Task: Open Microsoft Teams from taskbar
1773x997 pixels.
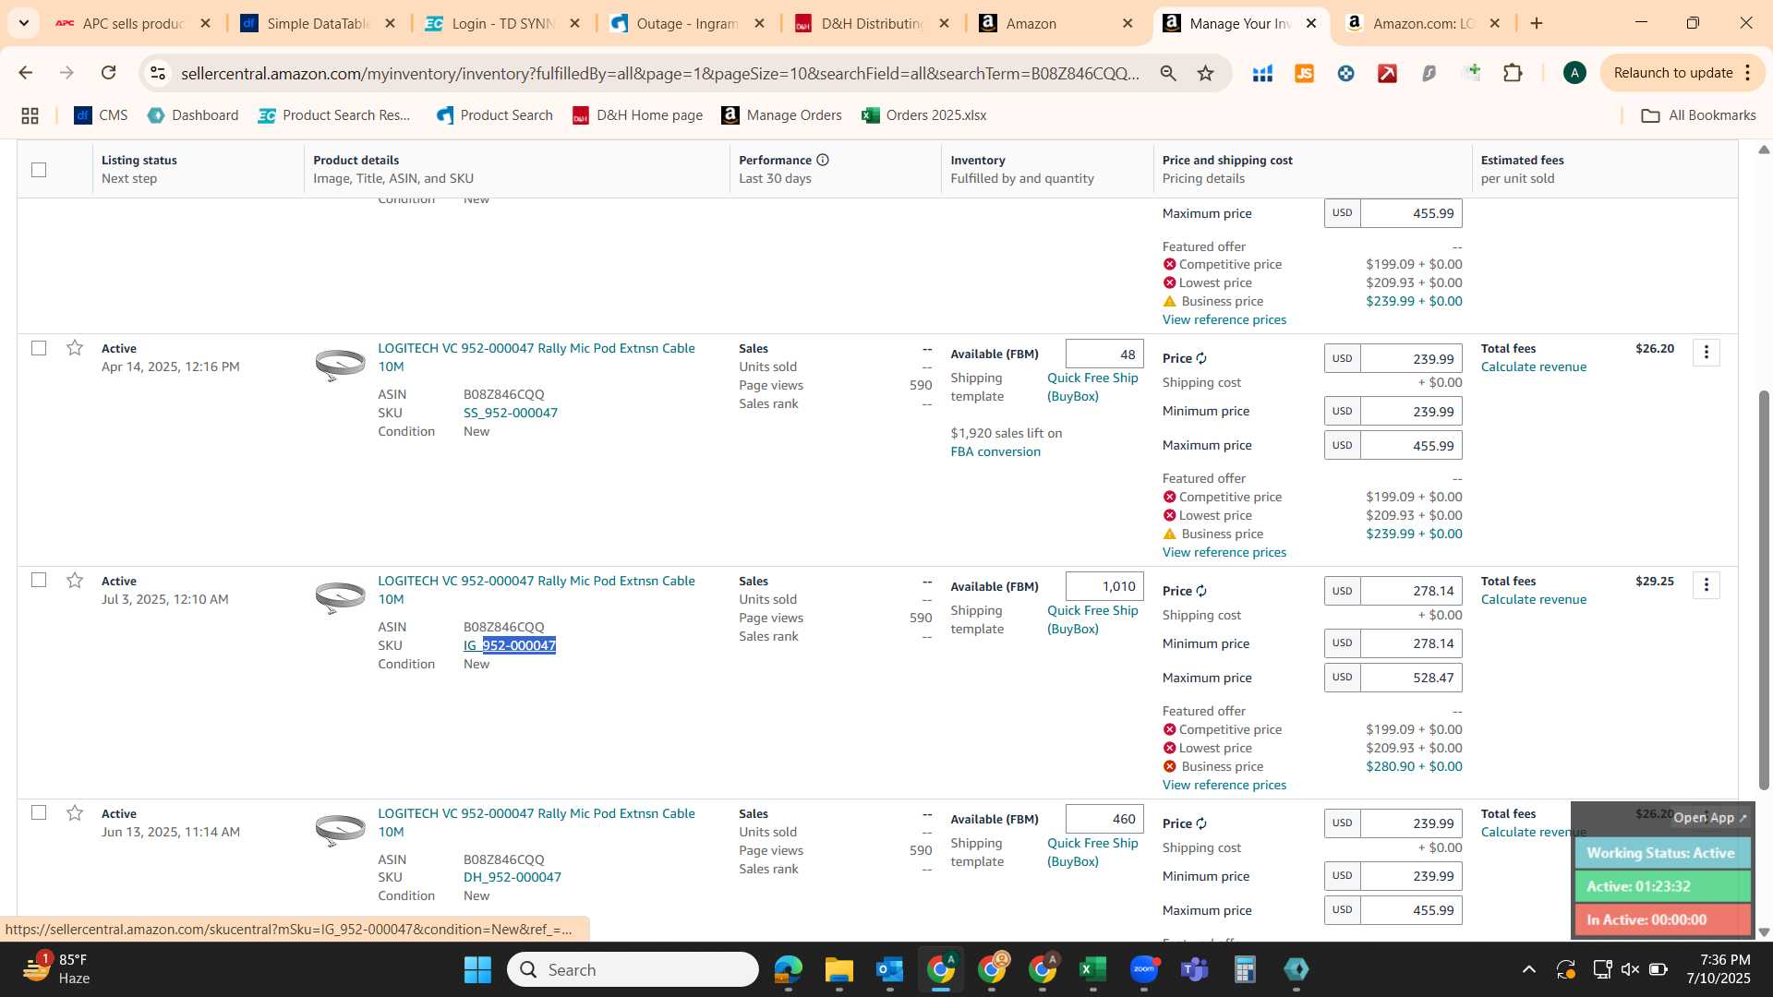Action: pos(1194,969)
